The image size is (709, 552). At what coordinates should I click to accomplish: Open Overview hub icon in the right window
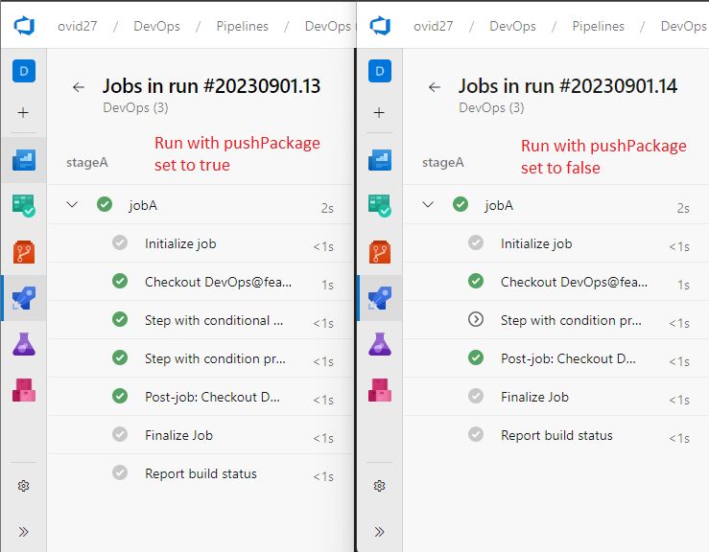(380, 160)
